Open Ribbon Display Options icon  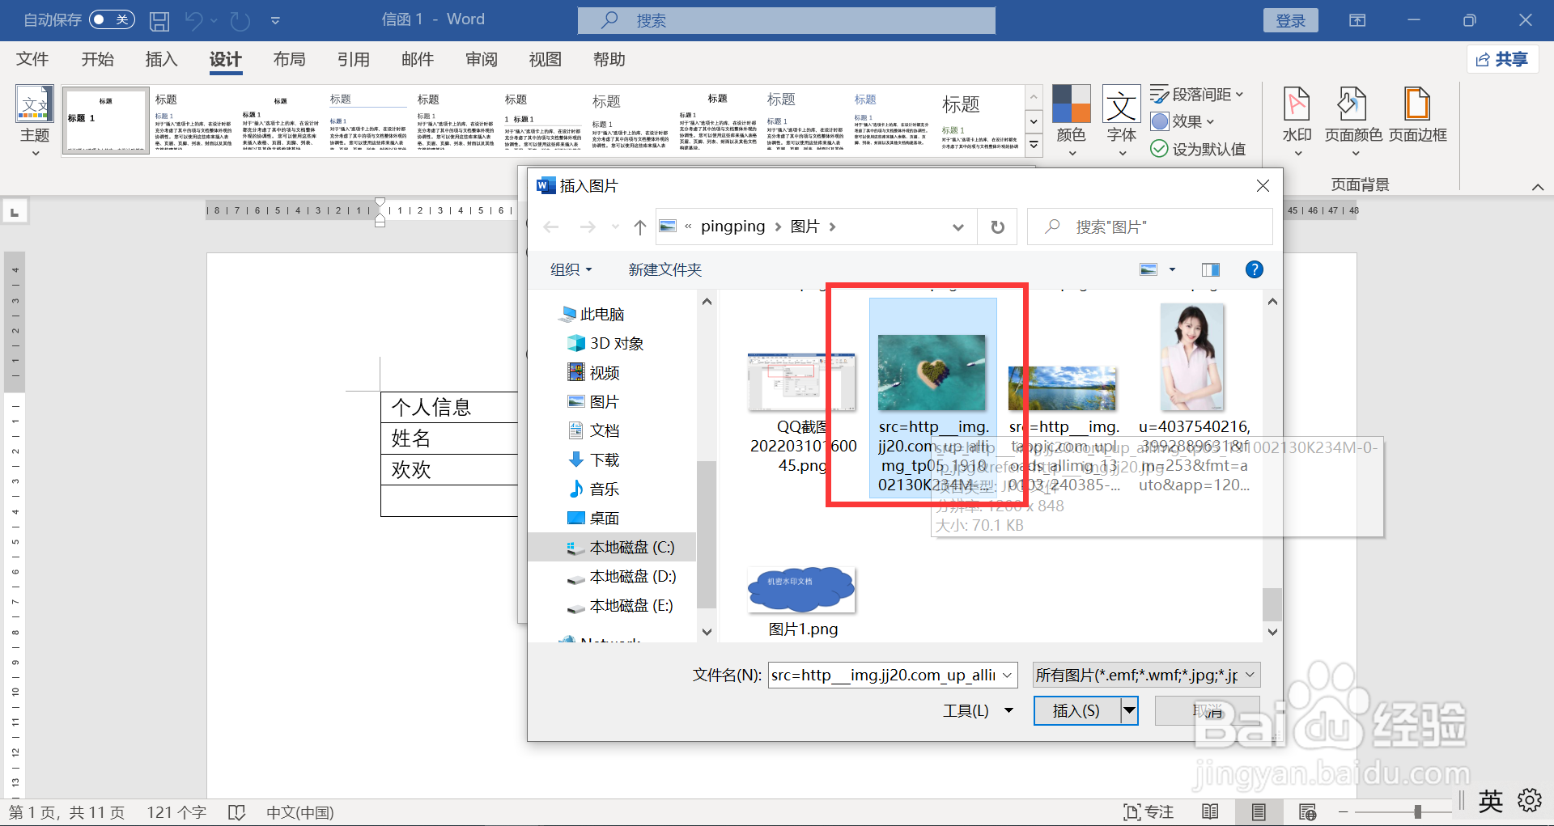point(1357,20)
